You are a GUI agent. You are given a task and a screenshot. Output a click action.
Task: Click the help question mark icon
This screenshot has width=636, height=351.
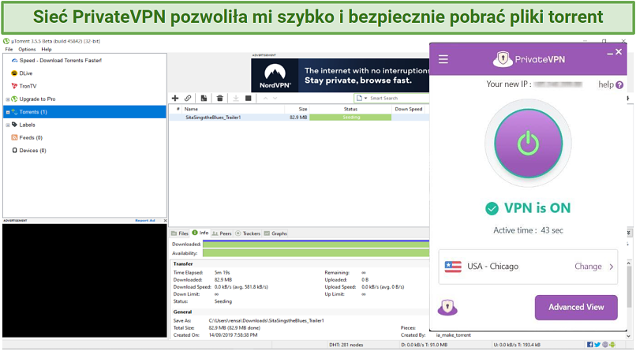(x=619, y=85)
